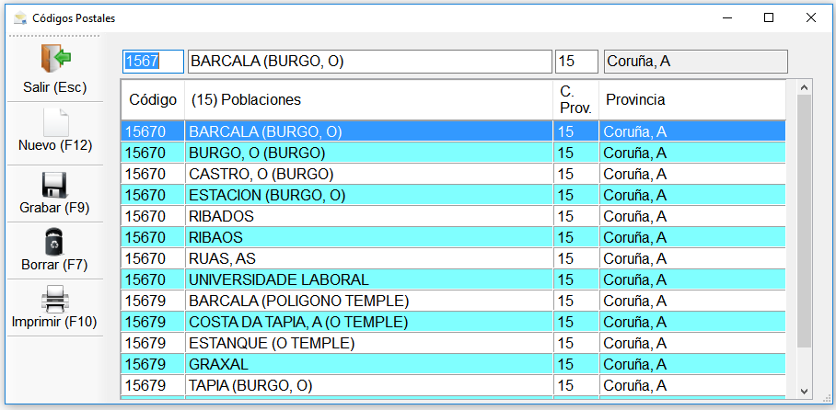Minimize the Códigos Postales window

[x=726, y=18]
